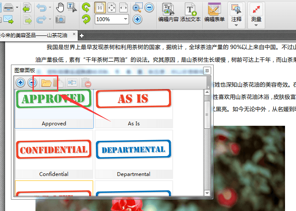296x211 pixels.
Task: Click the zoom in plus icon in toolbar
Action: [137, 19]
